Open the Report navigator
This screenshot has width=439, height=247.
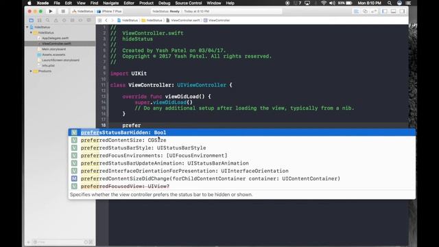click(x=88, y=21)
